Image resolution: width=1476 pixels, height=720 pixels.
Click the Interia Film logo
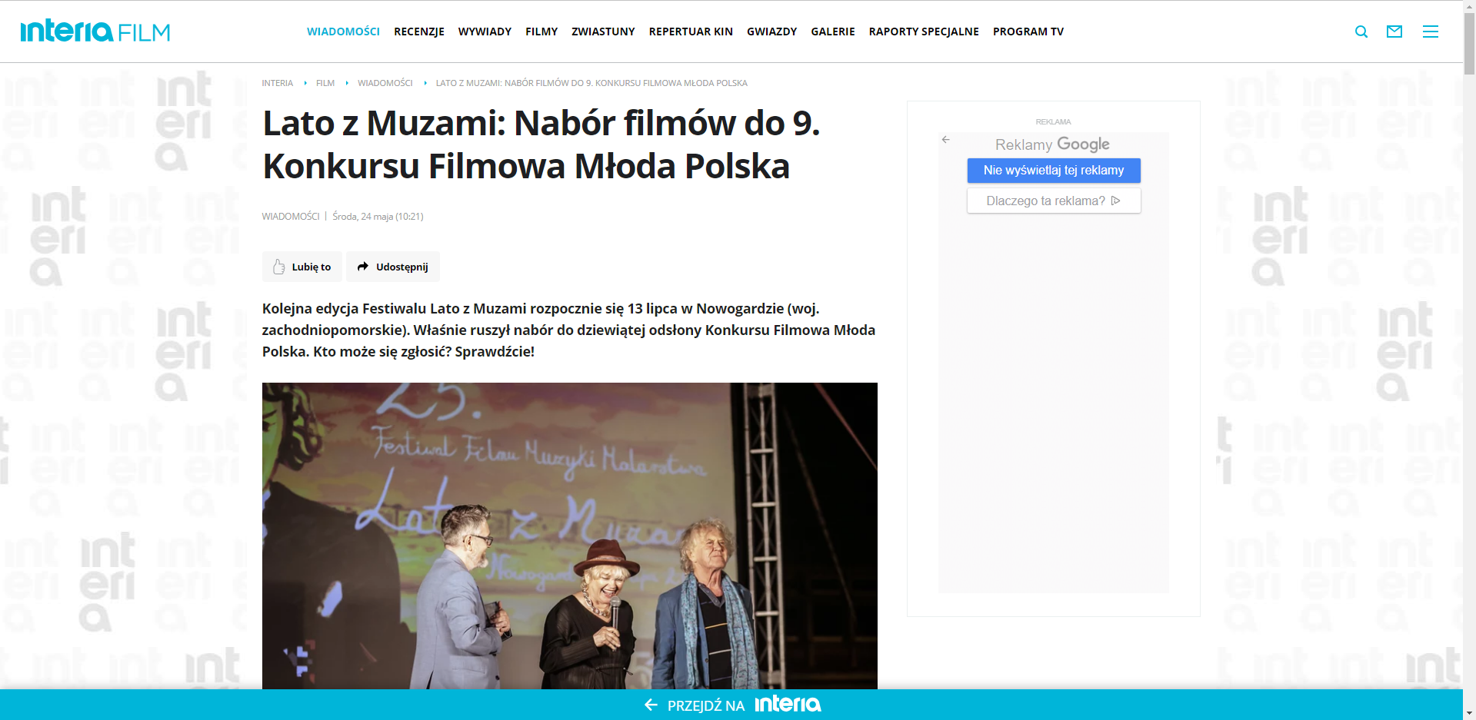pyautogui.click(x=95, y=32)
